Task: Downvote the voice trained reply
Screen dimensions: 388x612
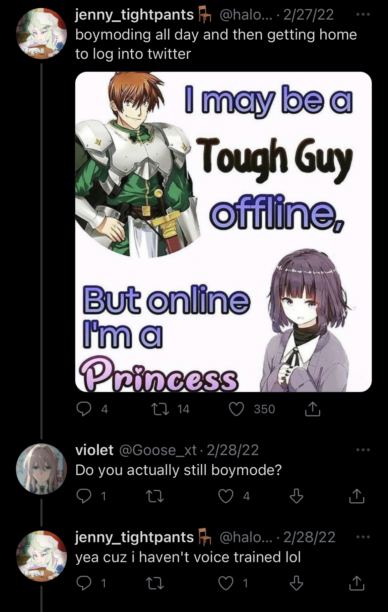Action: click(x=296, y=583)
